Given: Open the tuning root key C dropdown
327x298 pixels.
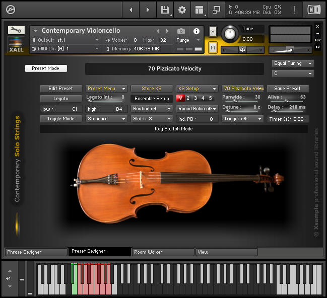Looking at the screenshot, I should [x=293, y=73].
